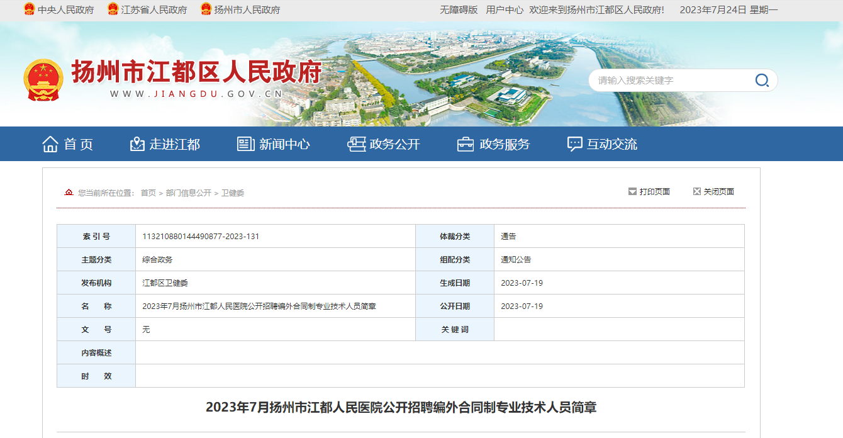Open the 政务公开 navigation menu
843x438 pixels.
pyautogui.click(x=394, y=144)
